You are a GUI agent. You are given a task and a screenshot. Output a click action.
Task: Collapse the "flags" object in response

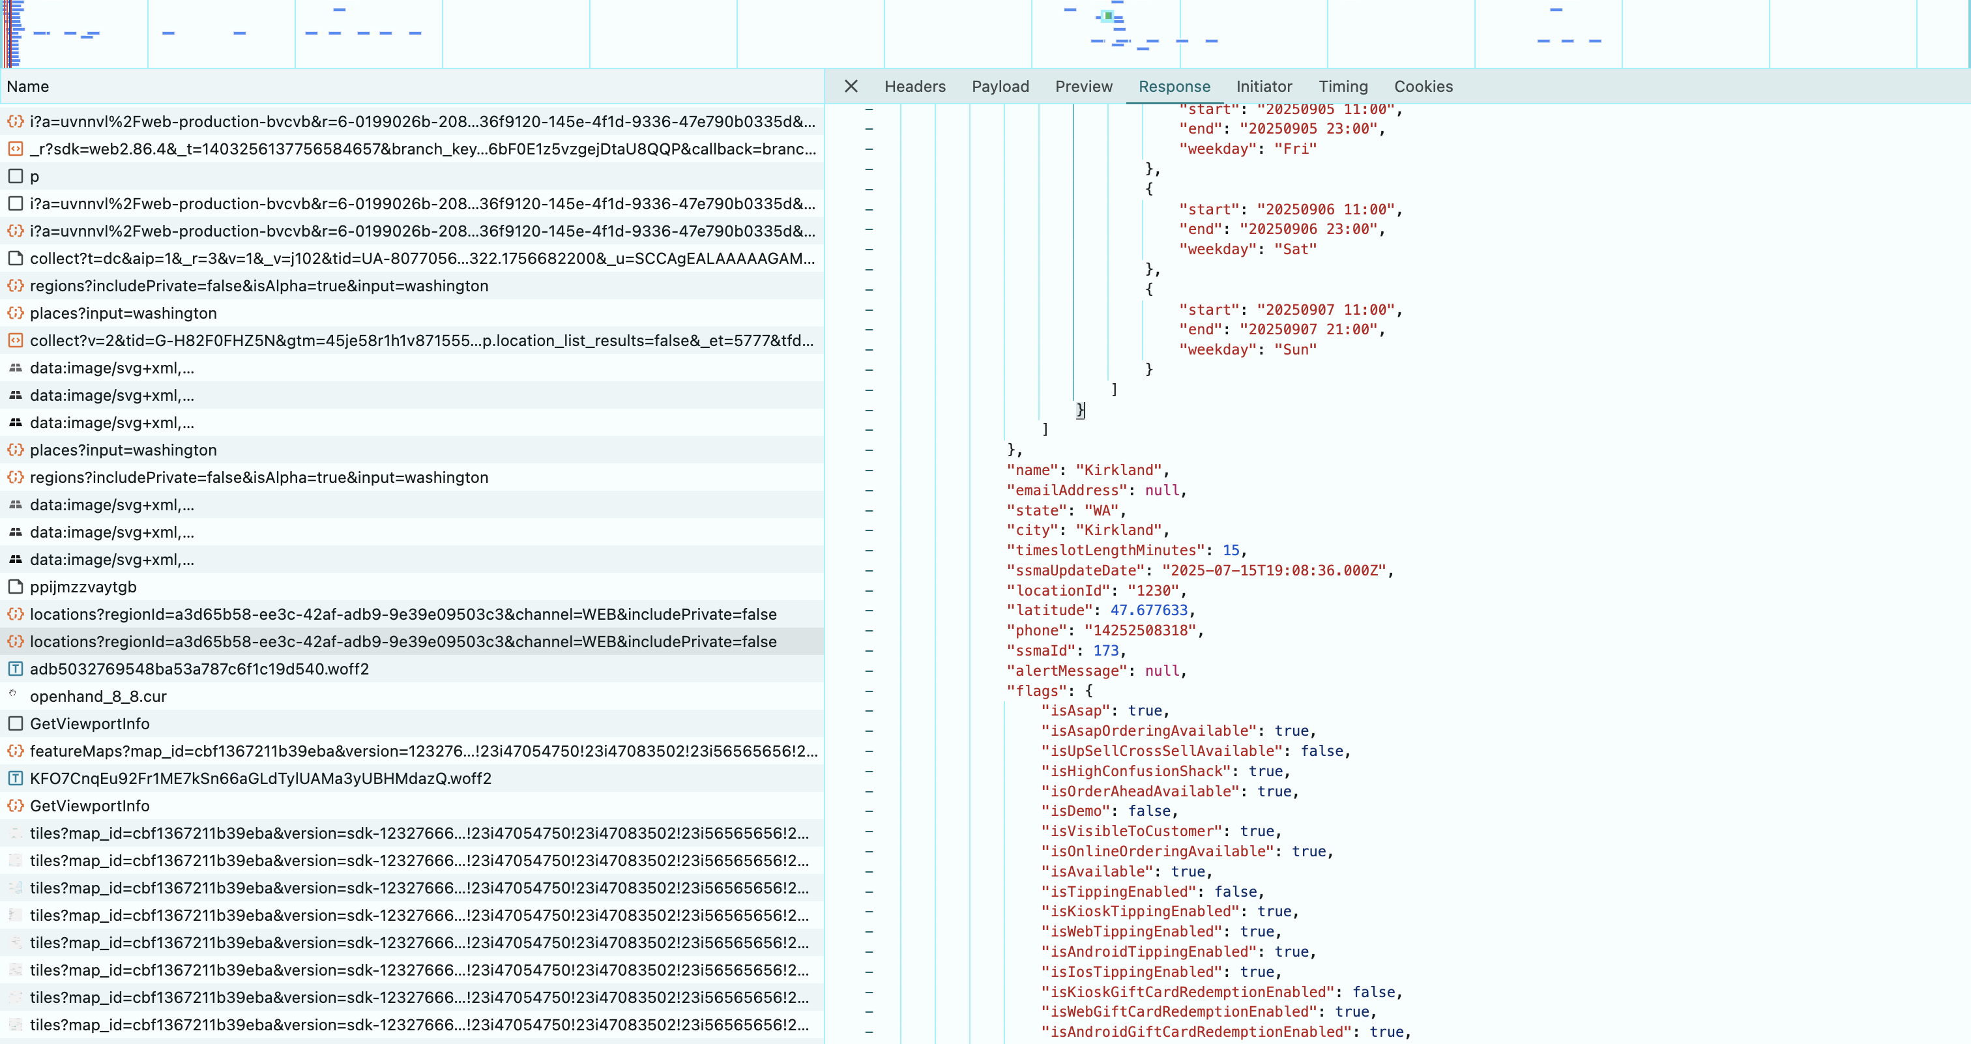[x=869, y=691]
